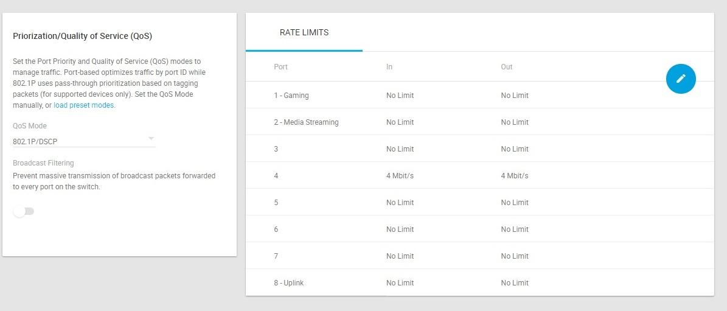This screenshot has height=311, width=727.
Task: Select the 1 - Gaming port row
Action: tap(291, 96)
